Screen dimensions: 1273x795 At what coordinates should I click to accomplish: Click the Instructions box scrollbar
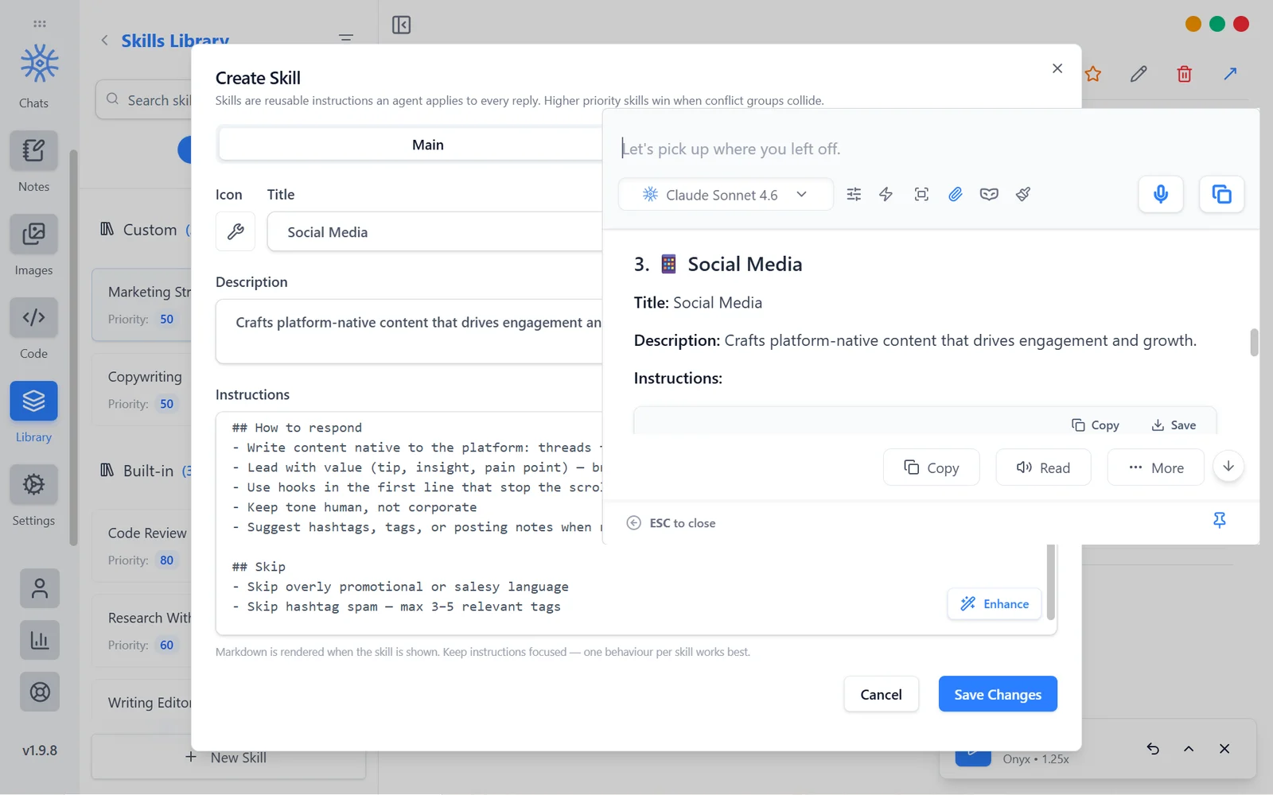pos(1051,582)
